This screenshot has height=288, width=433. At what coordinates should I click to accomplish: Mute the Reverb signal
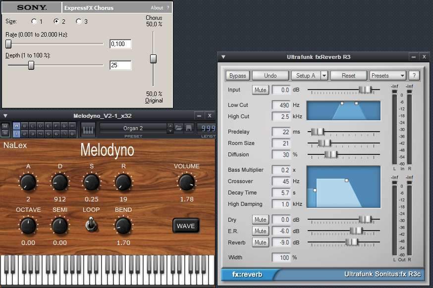pos(261,242)
